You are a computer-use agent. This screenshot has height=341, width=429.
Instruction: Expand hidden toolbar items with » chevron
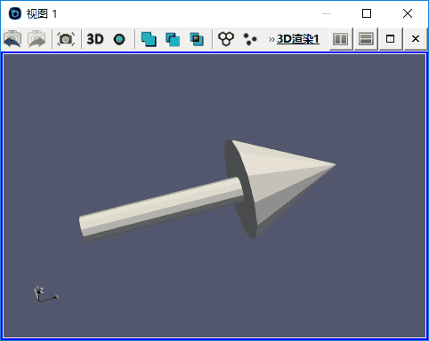(271, 39)
